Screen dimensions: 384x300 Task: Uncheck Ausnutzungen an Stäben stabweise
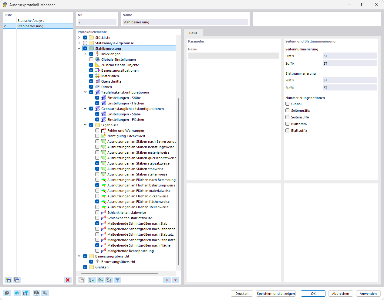point(97,169)
